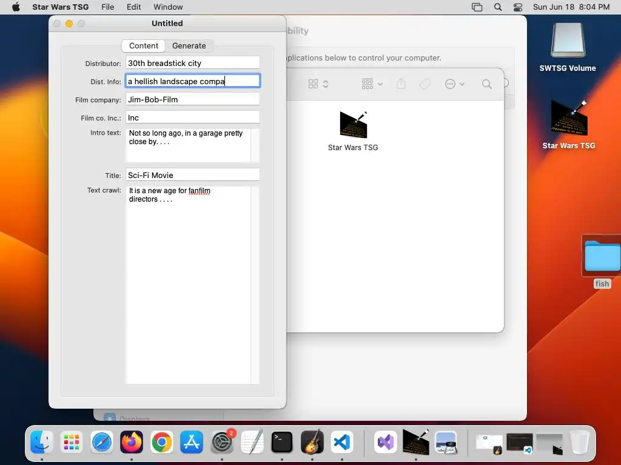621x465 pixels.
Task: Open the Window menu
Action: 168,7
